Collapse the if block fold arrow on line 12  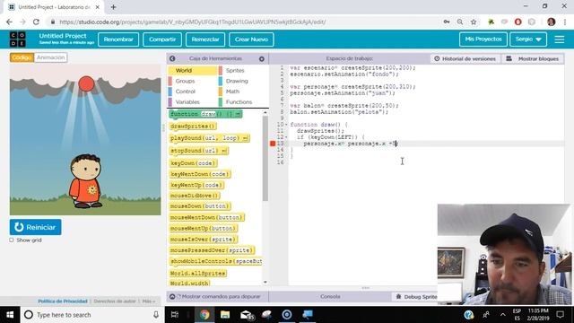point(286,137)
